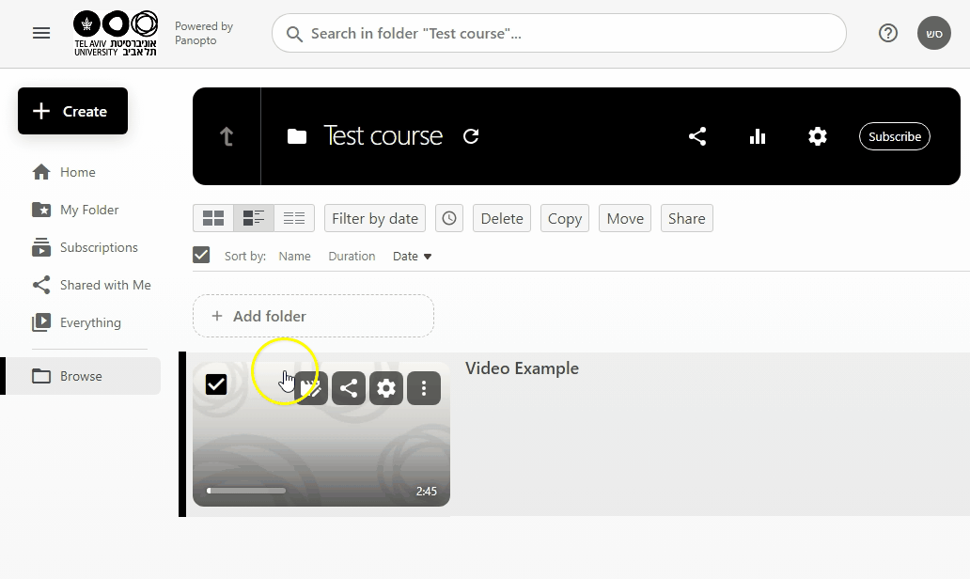970x579 pixels.
Task: Open My Folder in sidebar
Action: click(75, 210)
